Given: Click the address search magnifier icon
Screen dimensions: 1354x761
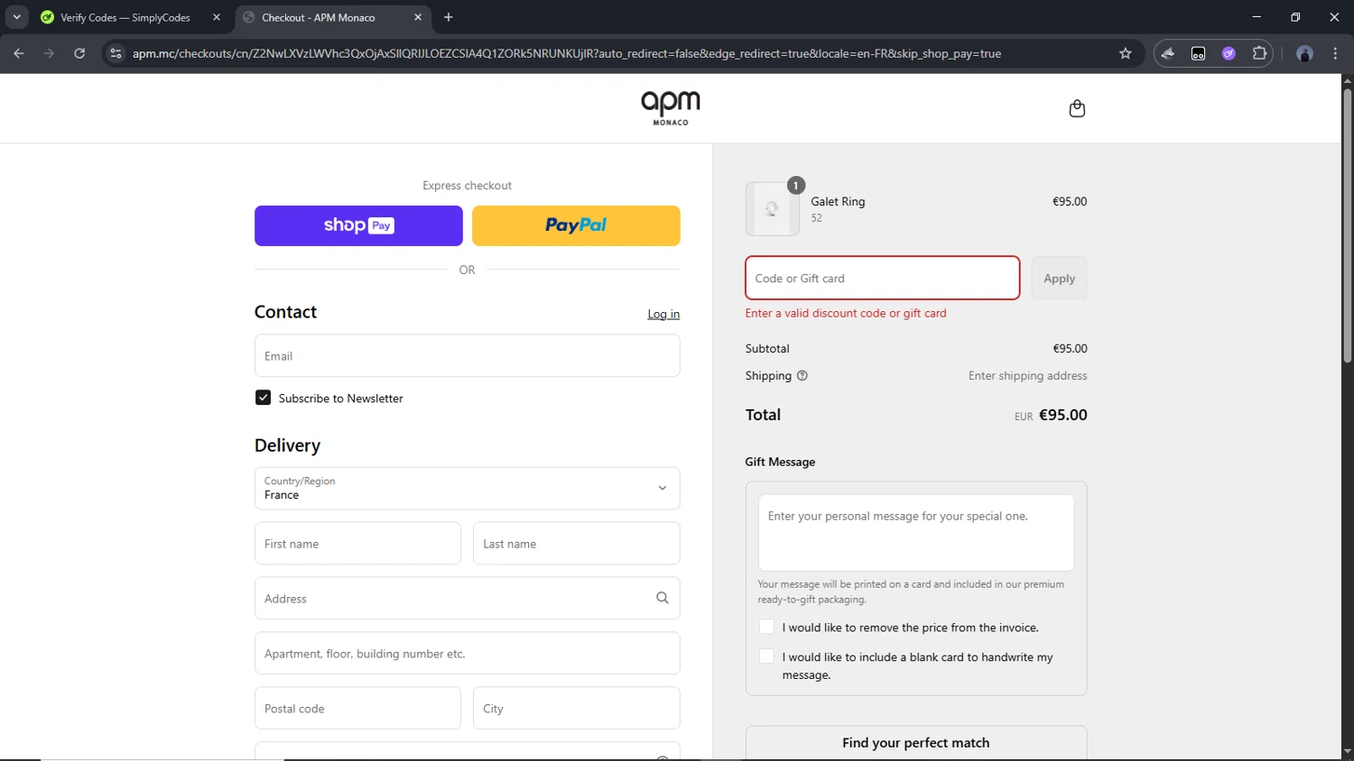Looking at the screenshot, I should (x=662, y=598).
